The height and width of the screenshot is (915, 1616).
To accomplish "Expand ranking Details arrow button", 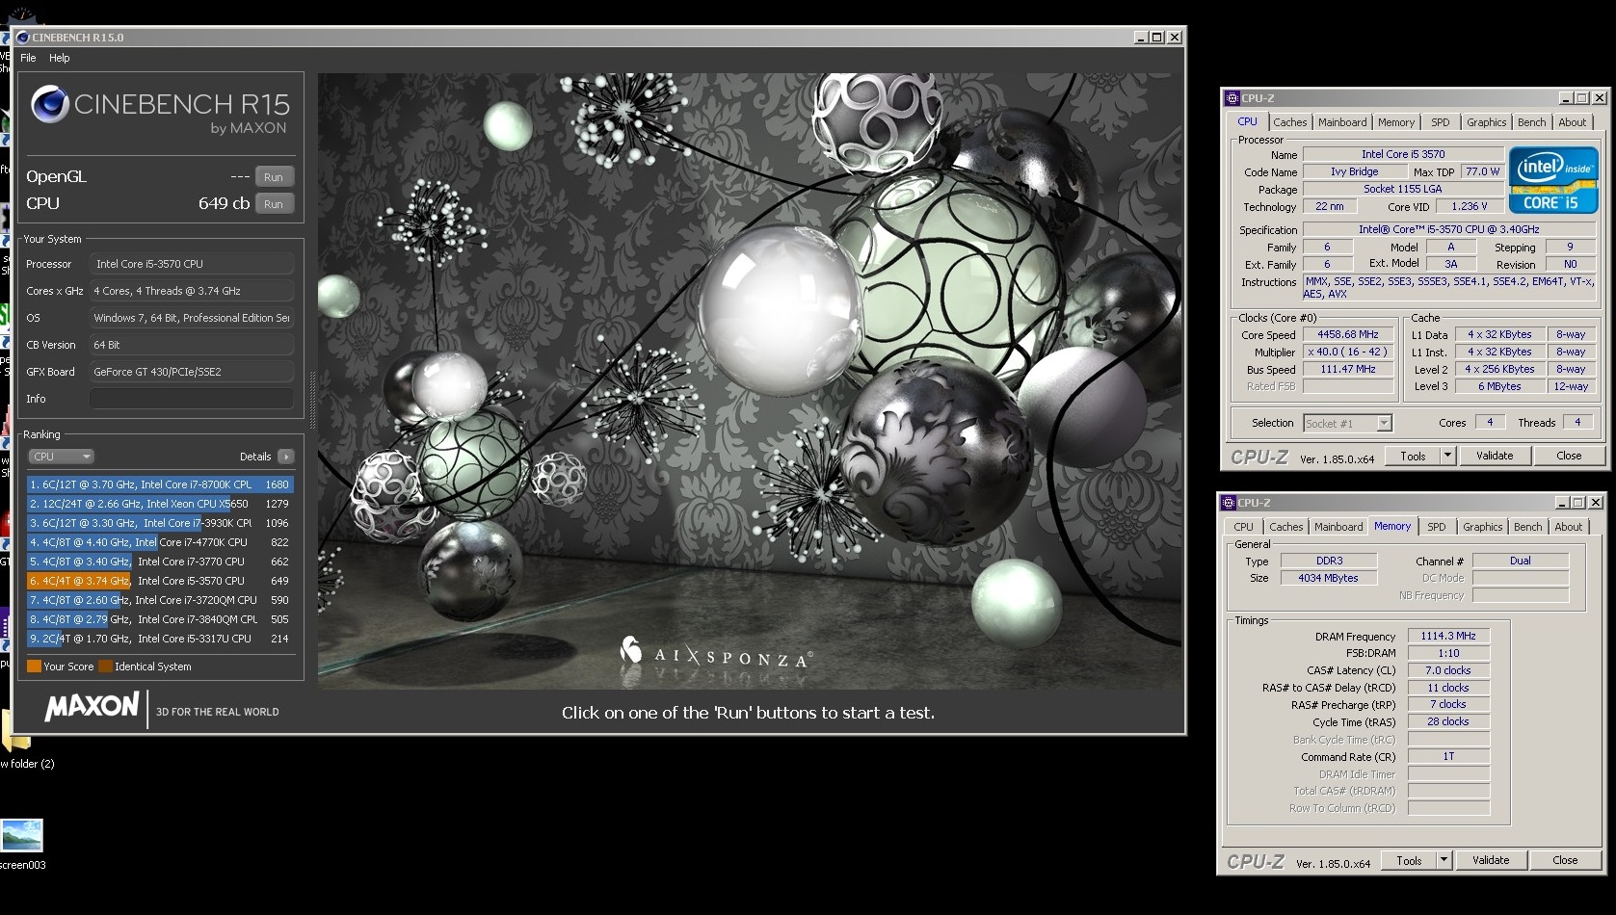I will point(285,457).
